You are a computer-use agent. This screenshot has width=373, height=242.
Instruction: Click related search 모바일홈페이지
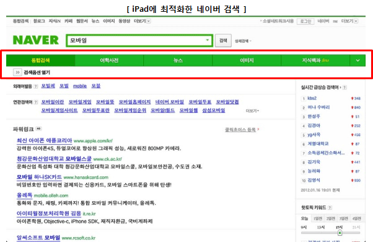134,102
